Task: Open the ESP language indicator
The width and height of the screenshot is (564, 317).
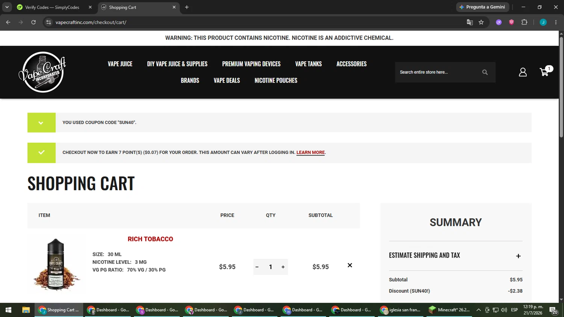Action: tap(514, 310)
